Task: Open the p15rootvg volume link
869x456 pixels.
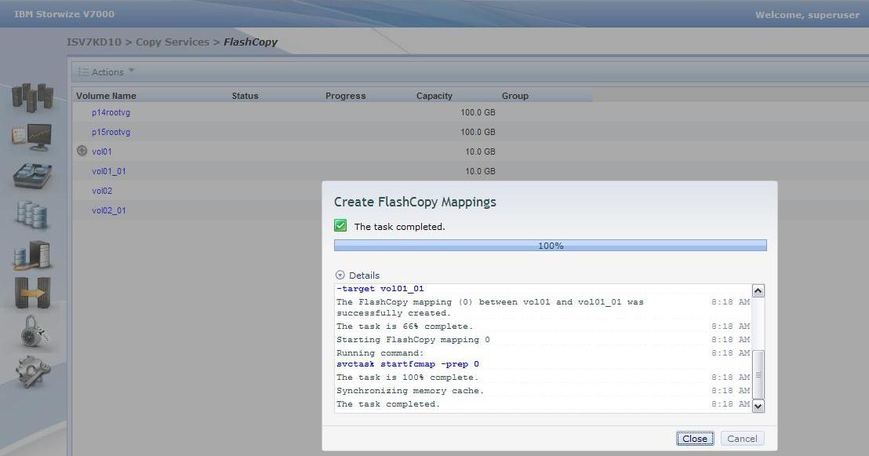Action: pyautogui.click(x=111, y=132)
